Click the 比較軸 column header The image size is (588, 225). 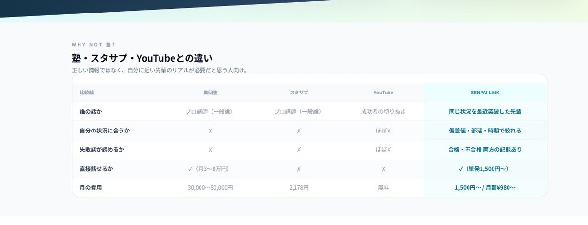tap(87, 93)
